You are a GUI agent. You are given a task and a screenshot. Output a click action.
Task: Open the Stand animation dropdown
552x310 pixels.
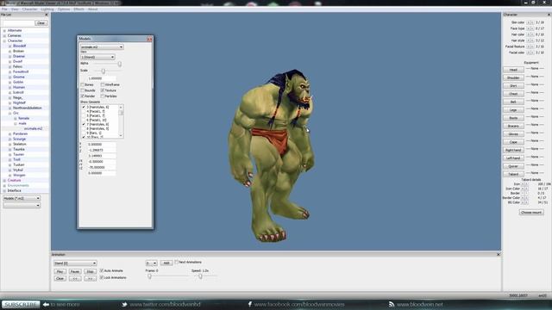click(x=75, y=263)
